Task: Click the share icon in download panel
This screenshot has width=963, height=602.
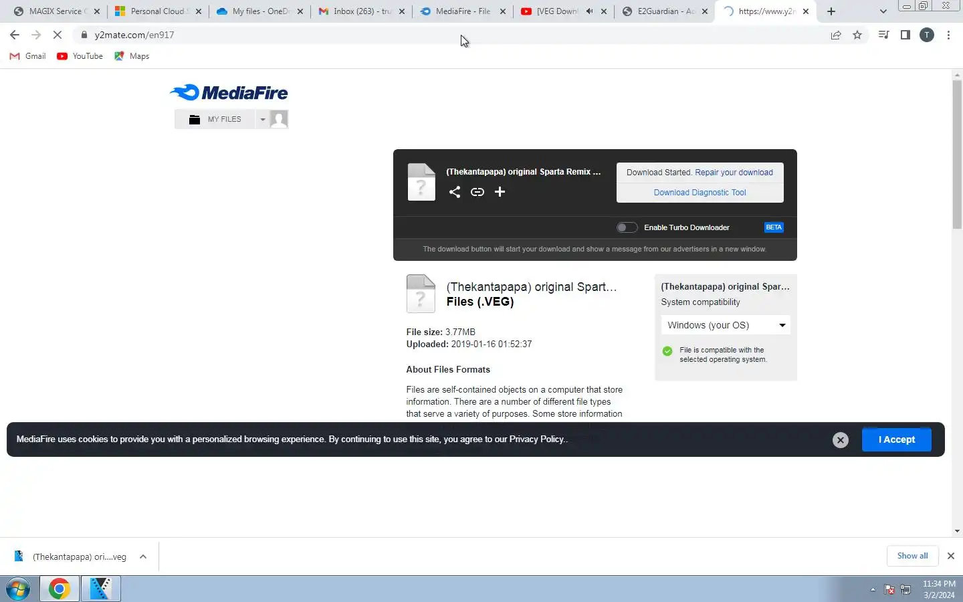Action: pyautogui.click(x=455, y=192)
